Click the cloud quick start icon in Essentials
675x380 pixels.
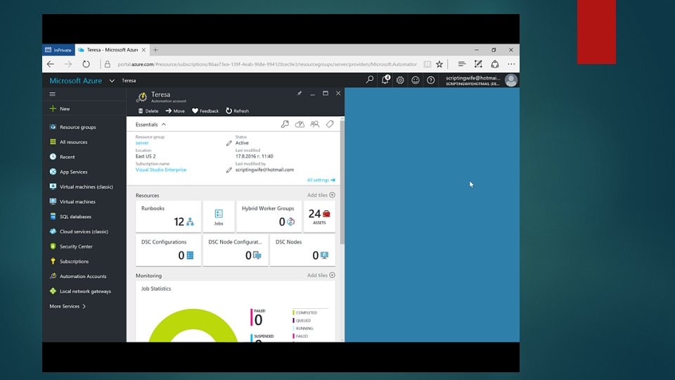click(x=300, y=124)
